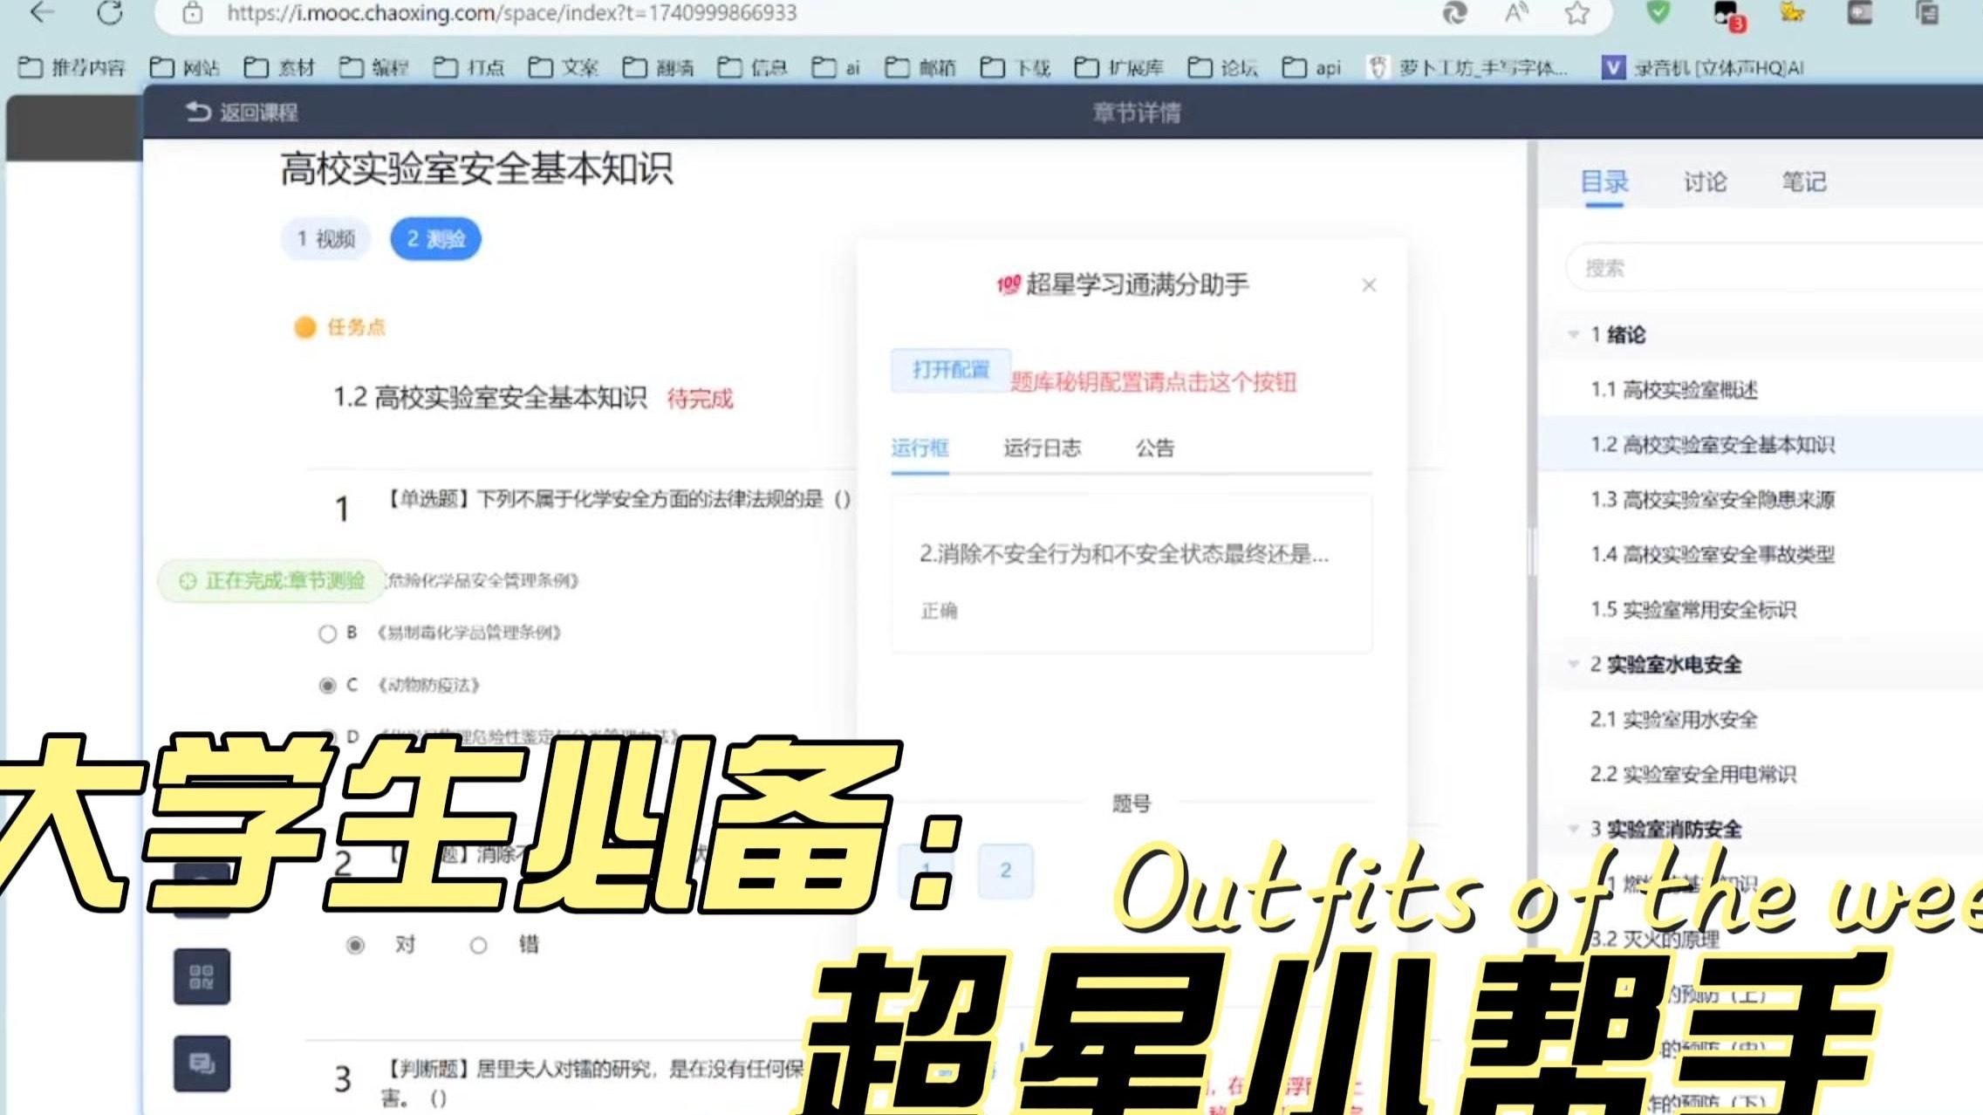
Task: Click 返回课程 link
Action: click(242, 113)
